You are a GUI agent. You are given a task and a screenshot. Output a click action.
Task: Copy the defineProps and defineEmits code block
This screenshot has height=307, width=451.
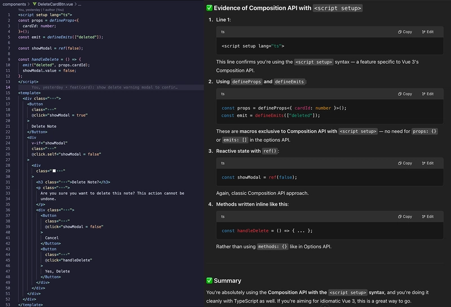coord(405,94)
